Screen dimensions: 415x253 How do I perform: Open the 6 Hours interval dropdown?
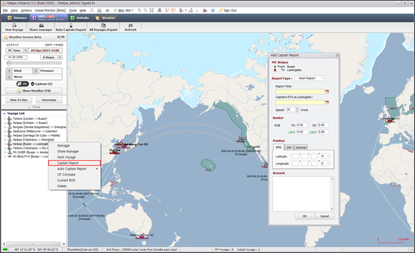click(60, 57)
